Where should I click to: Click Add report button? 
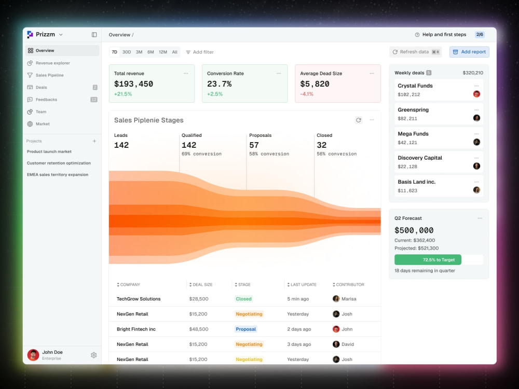pyautogui.click(x=469, y=52)
